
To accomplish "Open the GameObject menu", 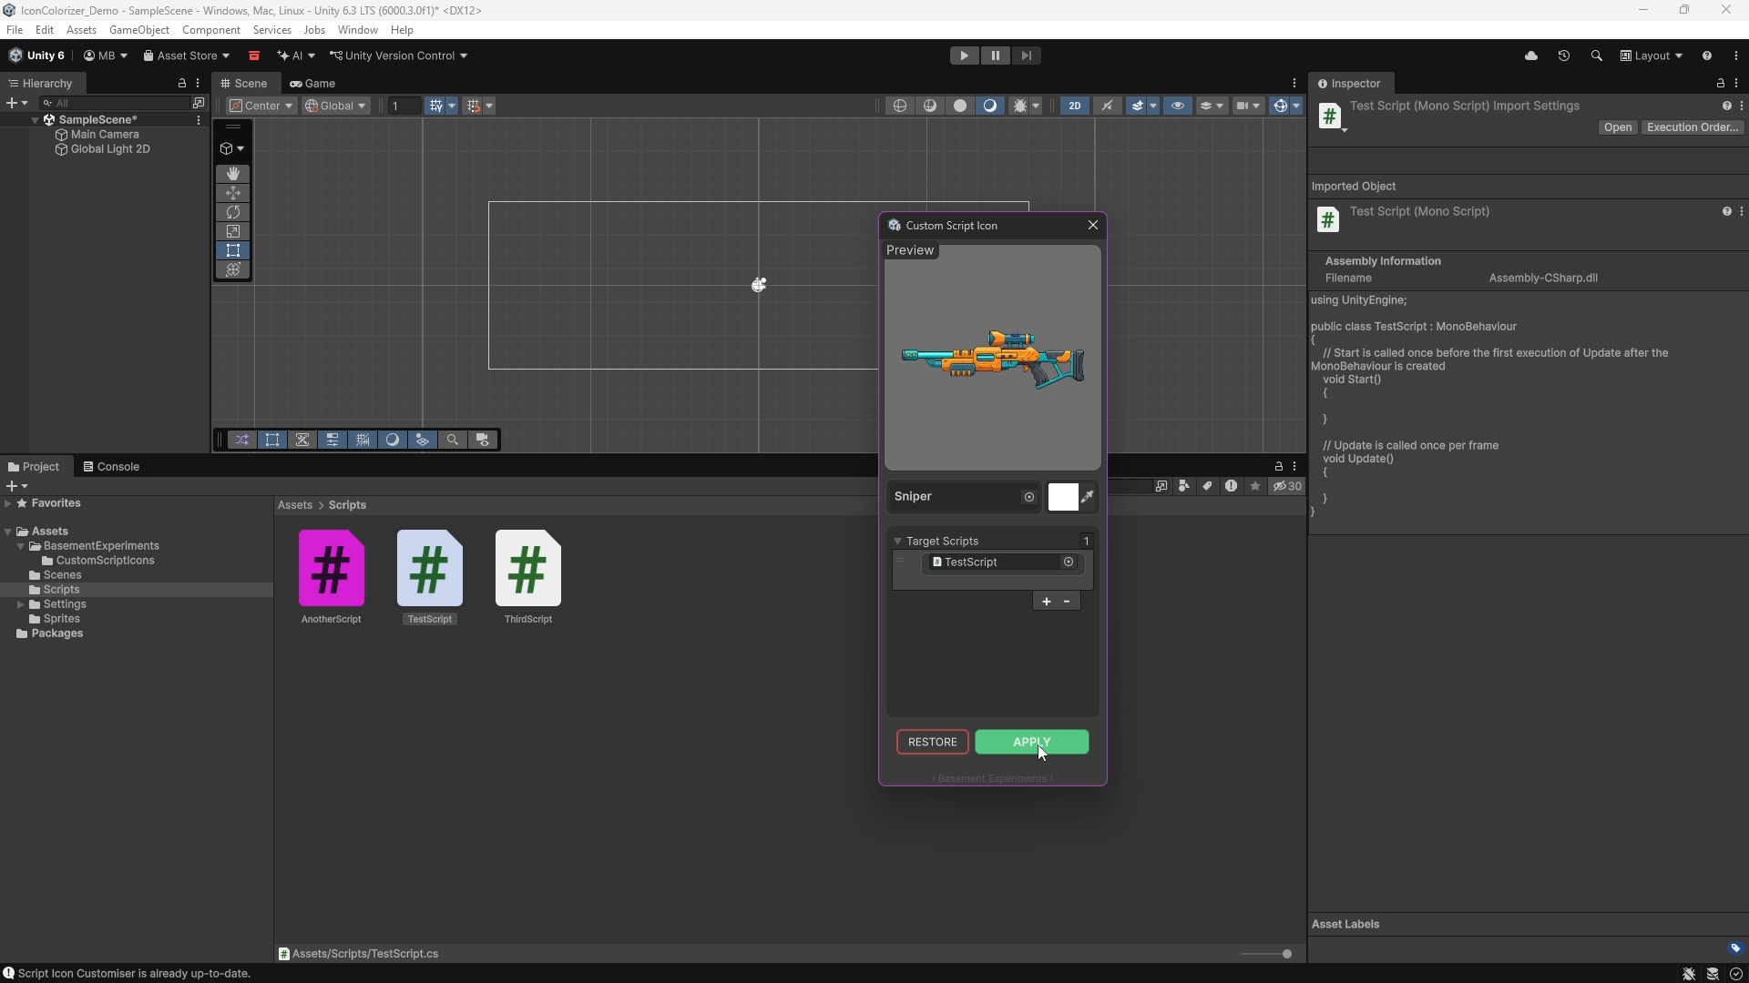I will coord(138,30).
